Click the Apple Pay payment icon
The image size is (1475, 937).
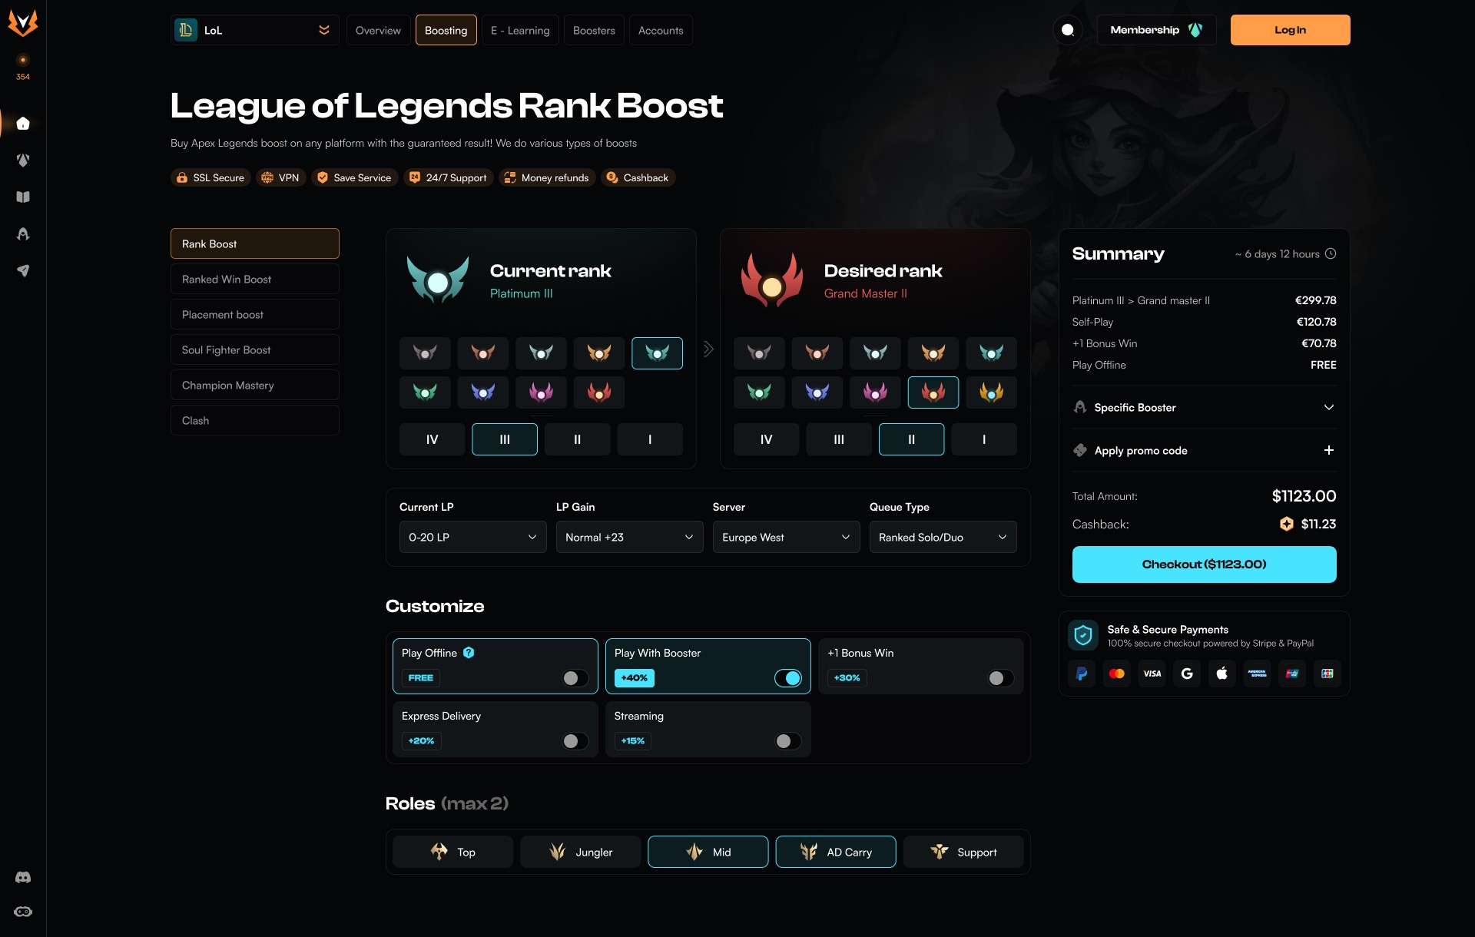(x=1222, y=674)
